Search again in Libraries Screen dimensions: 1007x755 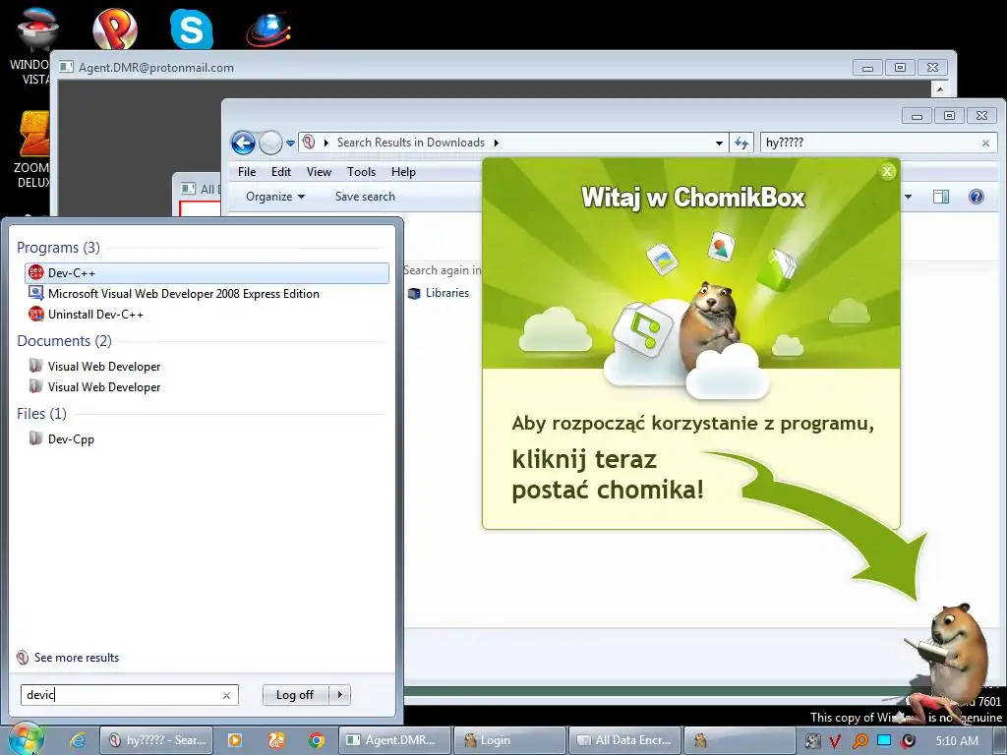tap(439, 293)
